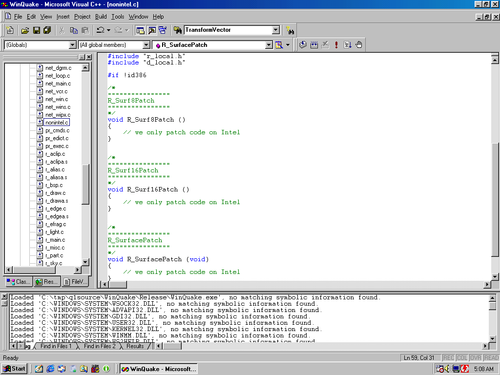
Task: Open the Insert menu
Action: (63, 17)
